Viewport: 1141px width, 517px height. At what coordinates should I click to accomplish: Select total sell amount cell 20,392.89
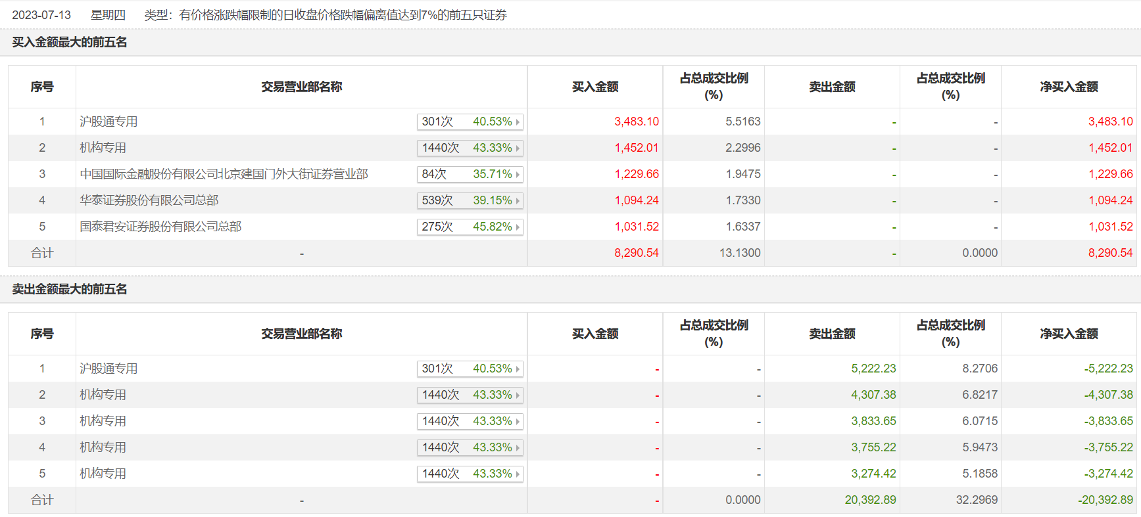pyautogui.click(x=870, y=500)
